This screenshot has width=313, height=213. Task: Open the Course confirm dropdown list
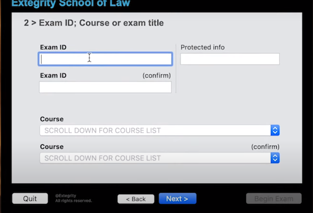pyautogui.click(x=155, y=158)
